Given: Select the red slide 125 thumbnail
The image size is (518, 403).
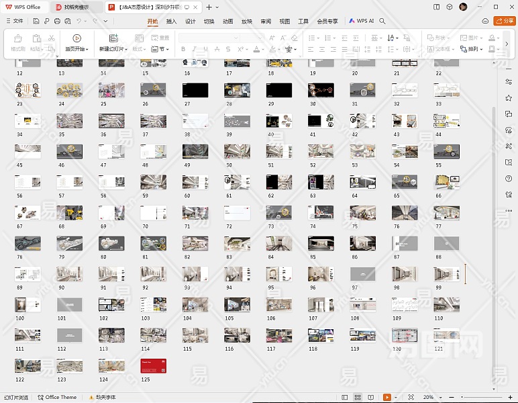Looking at the screenshot, I should click(153, 365).
